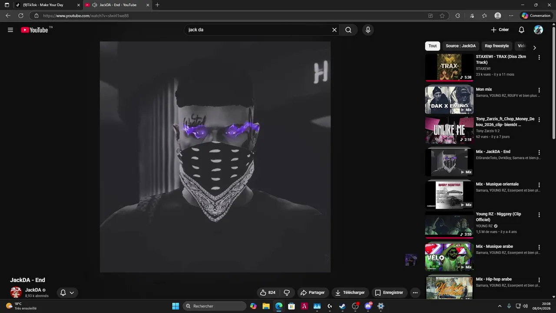Open options for Mix - Hip-hop arabe
The height and width of the screenshot is (313, 556).
click(539, 280)
